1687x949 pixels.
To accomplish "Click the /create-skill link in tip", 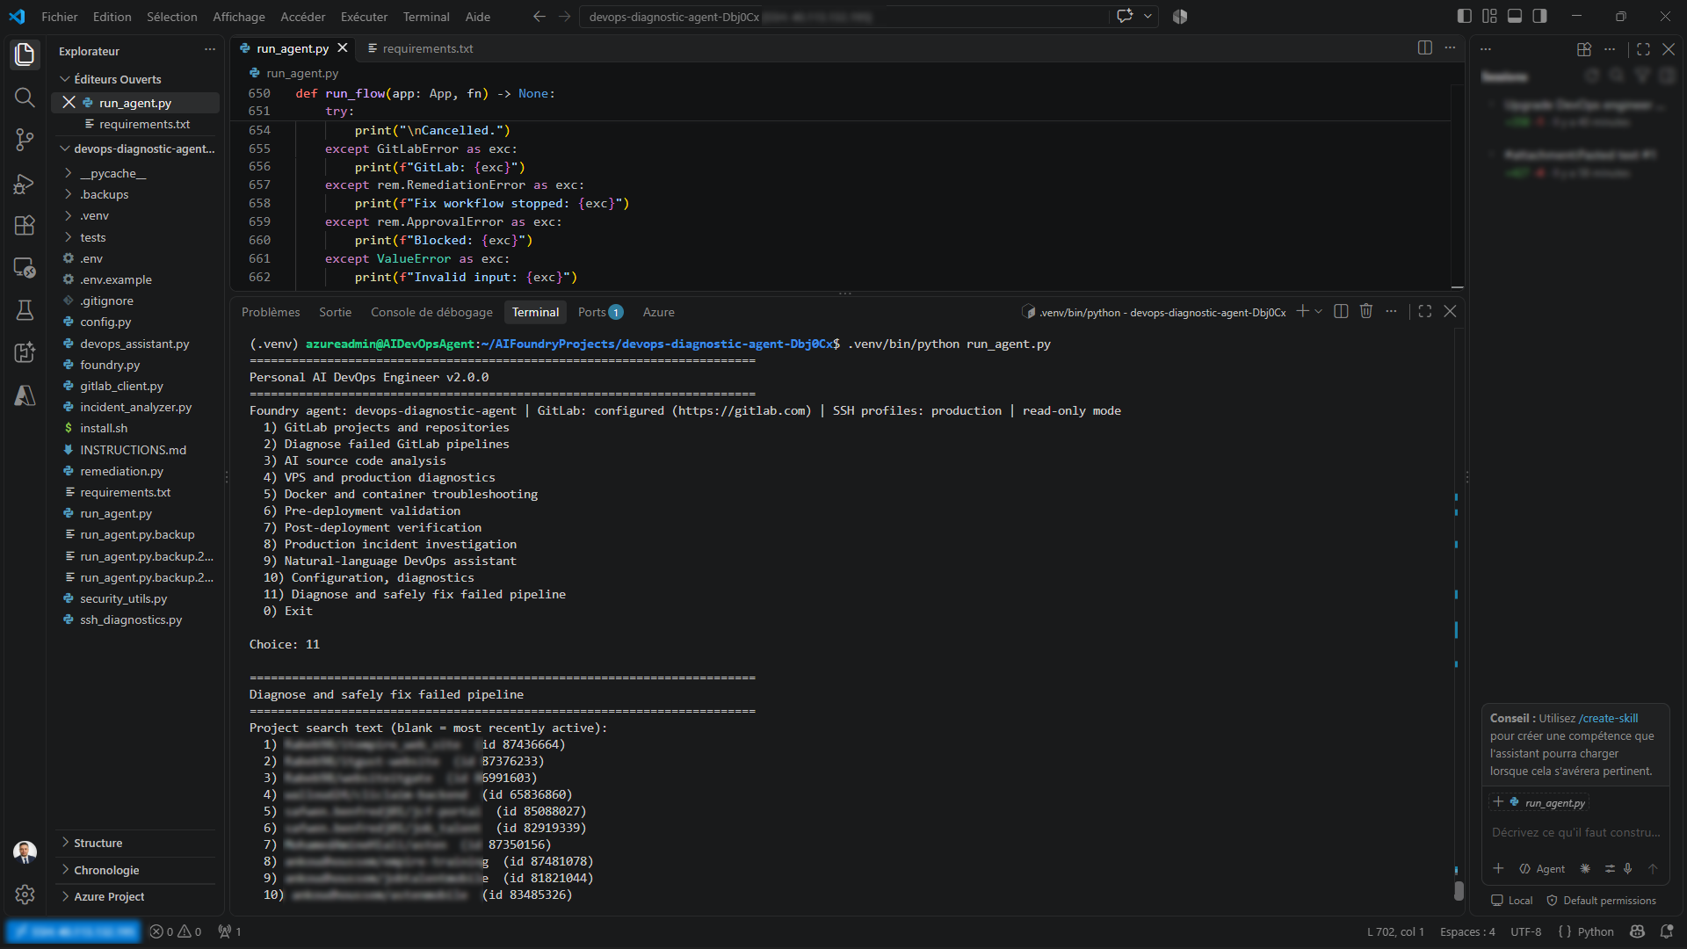I will click(x=1608, y=718).
